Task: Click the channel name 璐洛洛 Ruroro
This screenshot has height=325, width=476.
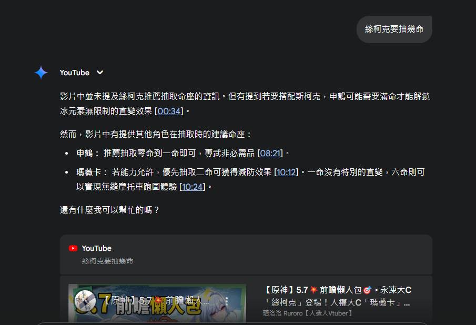Action: tap(307, 313)
